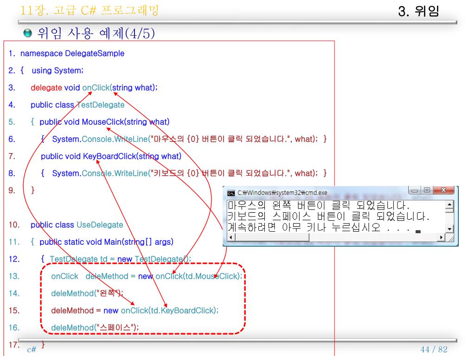Viewport: 475px width, 356px height.
Task: Click the heading '위임 사용 예제(4/5)'
Action: pos(96,33)
